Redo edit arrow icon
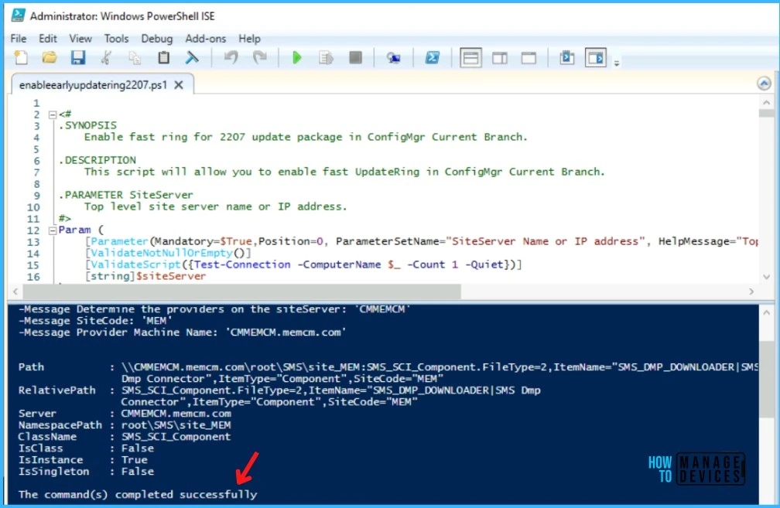This screenshot has width=780, height=508. click(260, 58)
